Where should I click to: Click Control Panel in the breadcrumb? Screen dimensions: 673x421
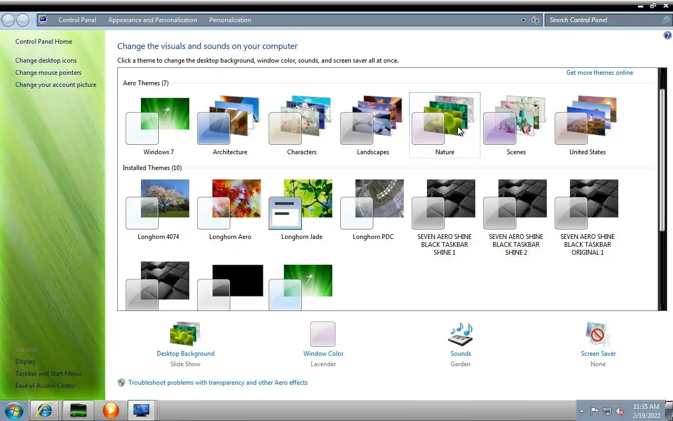77,20
